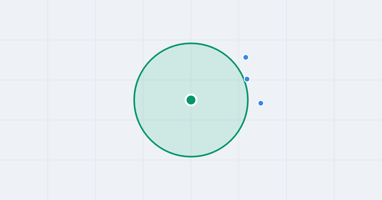Click the uppermost blue dot outside the circle

pyautogui.click(x=246, y=57)
